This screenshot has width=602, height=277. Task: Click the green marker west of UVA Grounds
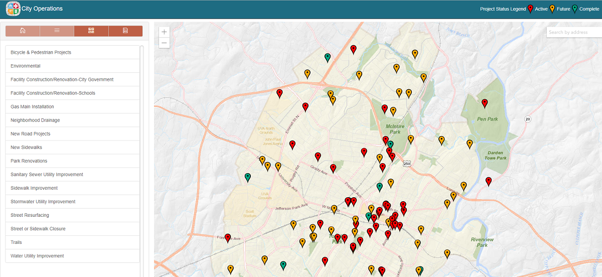point(248,177)
